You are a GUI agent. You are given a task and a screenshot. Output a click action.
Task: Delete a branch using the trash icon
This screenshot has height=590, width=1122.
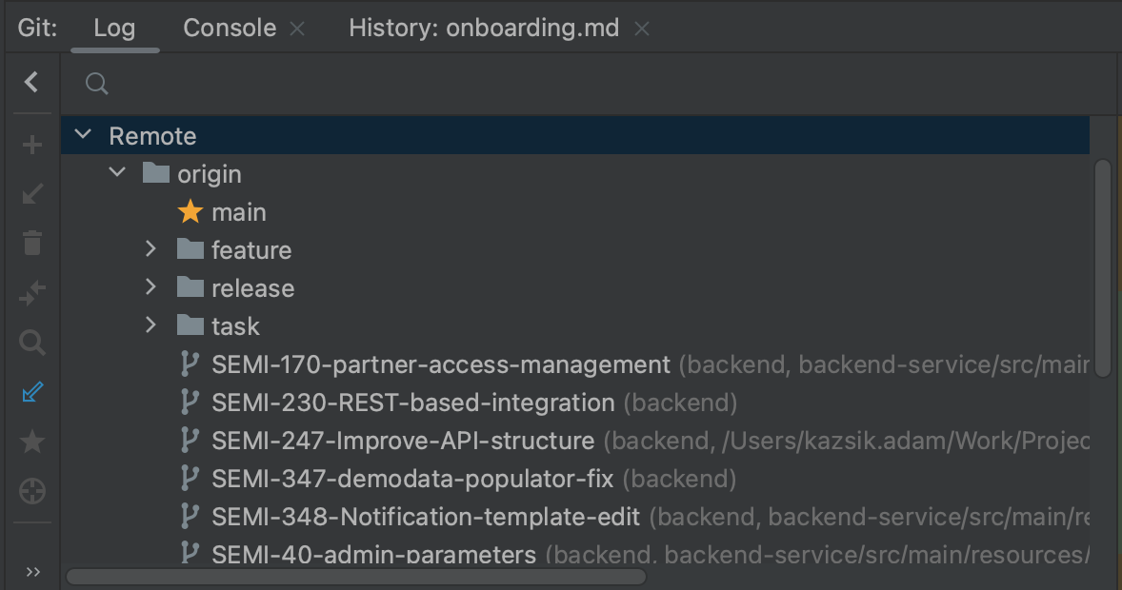pyautogui.click(x=31, y=243)
